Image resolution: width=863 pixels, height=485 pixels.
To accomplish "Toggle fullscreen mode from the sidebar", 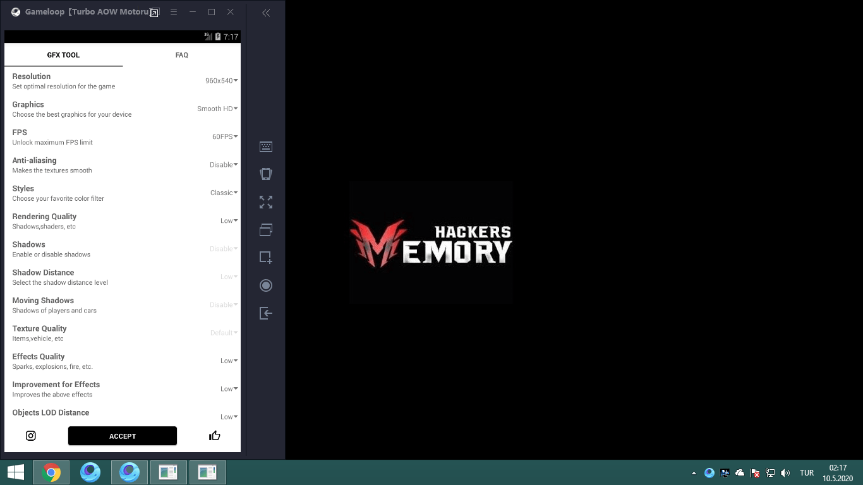I will pyautogui.click(x=266, y=202).
